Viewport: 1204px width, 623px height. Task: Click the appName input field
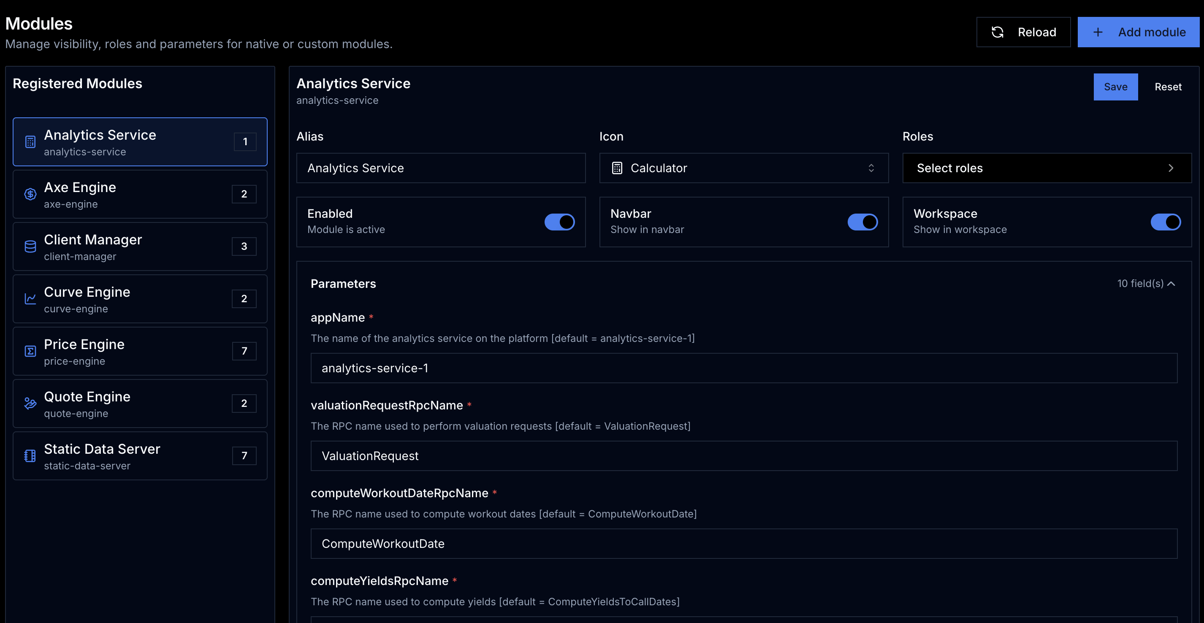pos(744,368)
